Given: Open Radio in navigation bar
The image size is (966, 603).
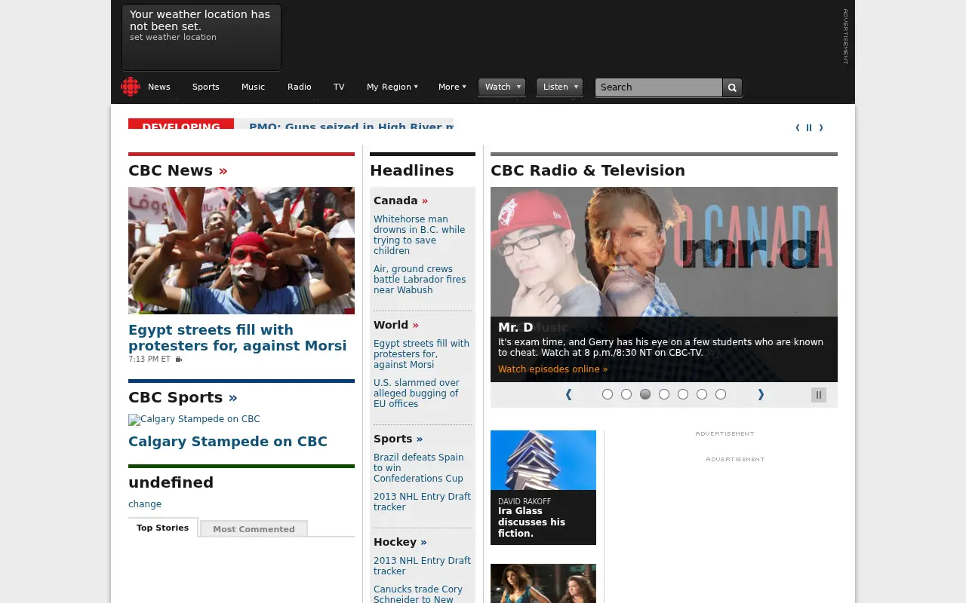Looking at the screenshot, I should pos(300,87).
